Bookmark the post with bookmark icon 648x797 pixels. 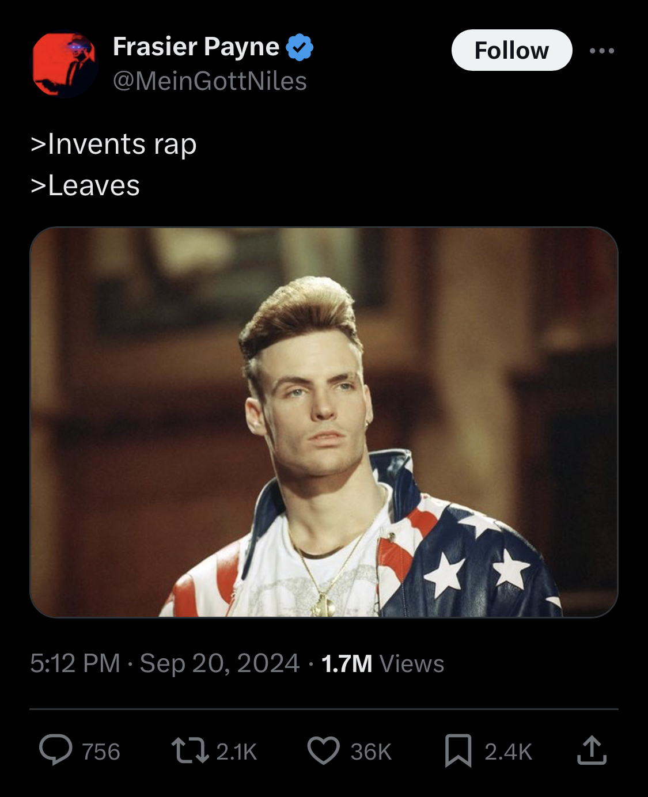click(x=458, y=751)
